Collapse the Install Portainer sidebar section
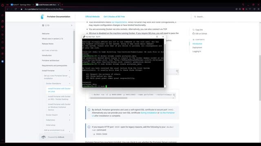The height and width of the screenshot is (146, 261). pos(70,71)
